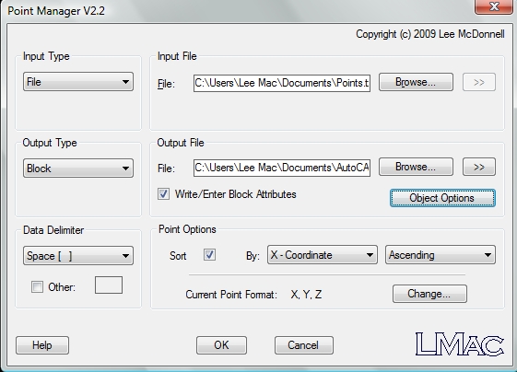The width and height of the screenshot is (517, 372).
Task: Open the Ascending order dropdown
Action: tap(441, 255)
